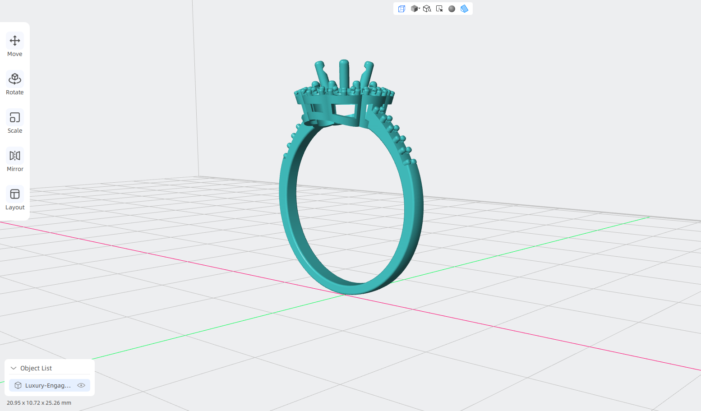Toggle the build volume box view icon
The image size is (701, 411).
401,9
